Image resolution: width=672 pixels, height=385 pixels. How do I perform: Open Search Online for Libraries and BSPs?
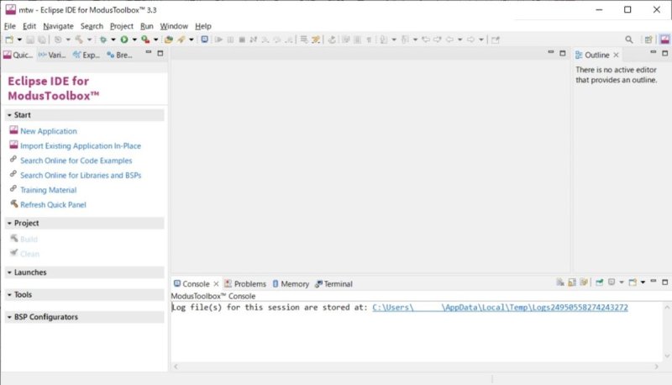(x=81, y=176)
